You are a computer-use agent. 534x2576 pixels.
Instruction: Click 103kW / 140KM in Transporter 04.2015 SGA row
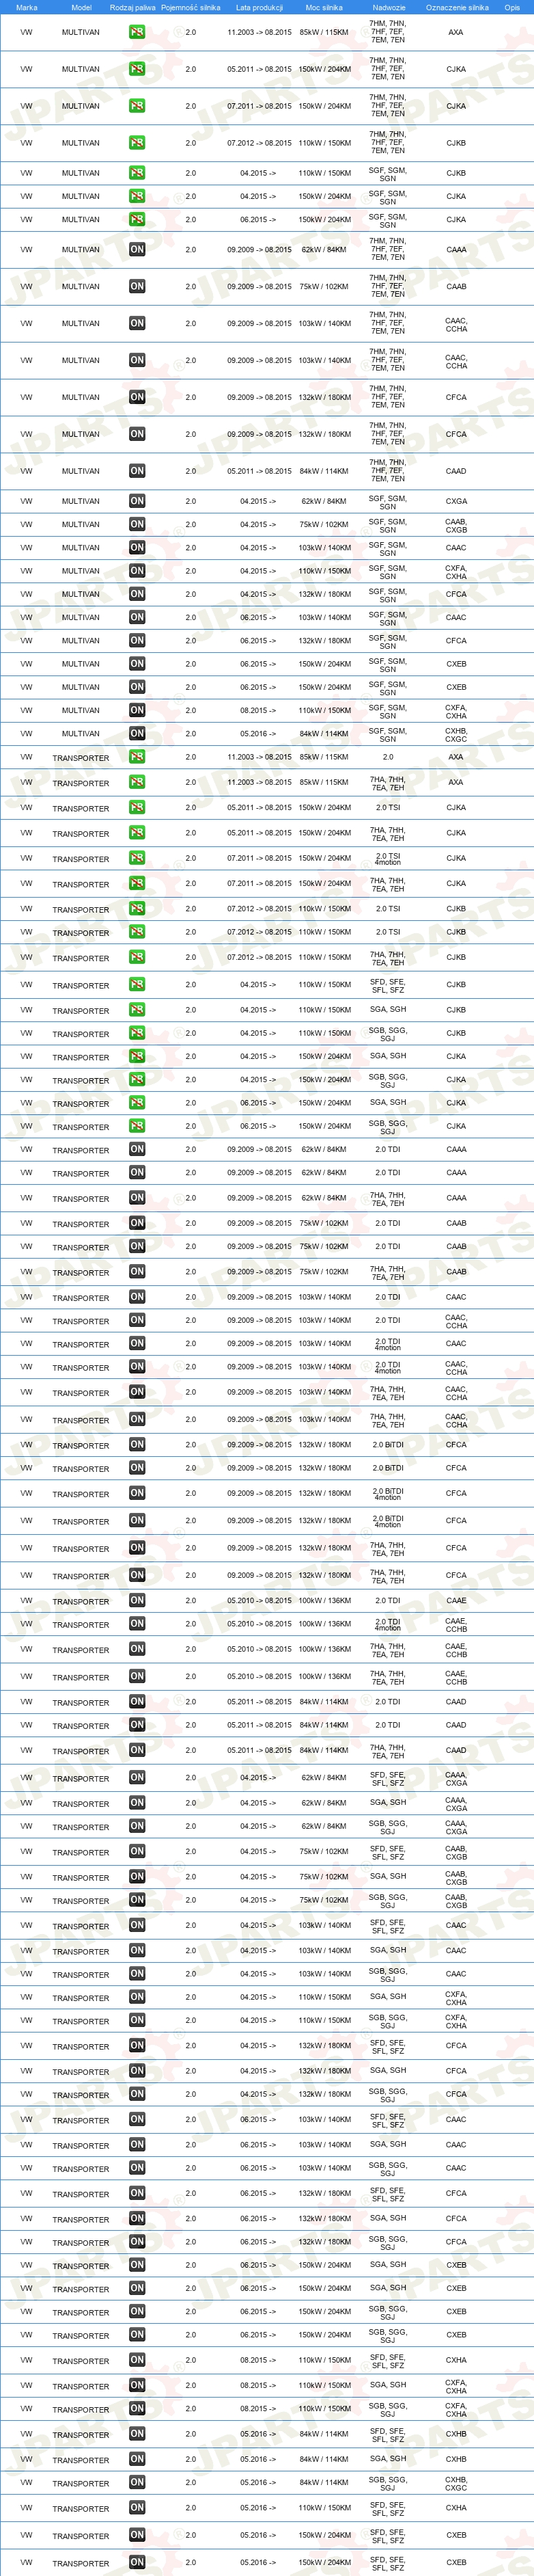[x=324, y=1950]
